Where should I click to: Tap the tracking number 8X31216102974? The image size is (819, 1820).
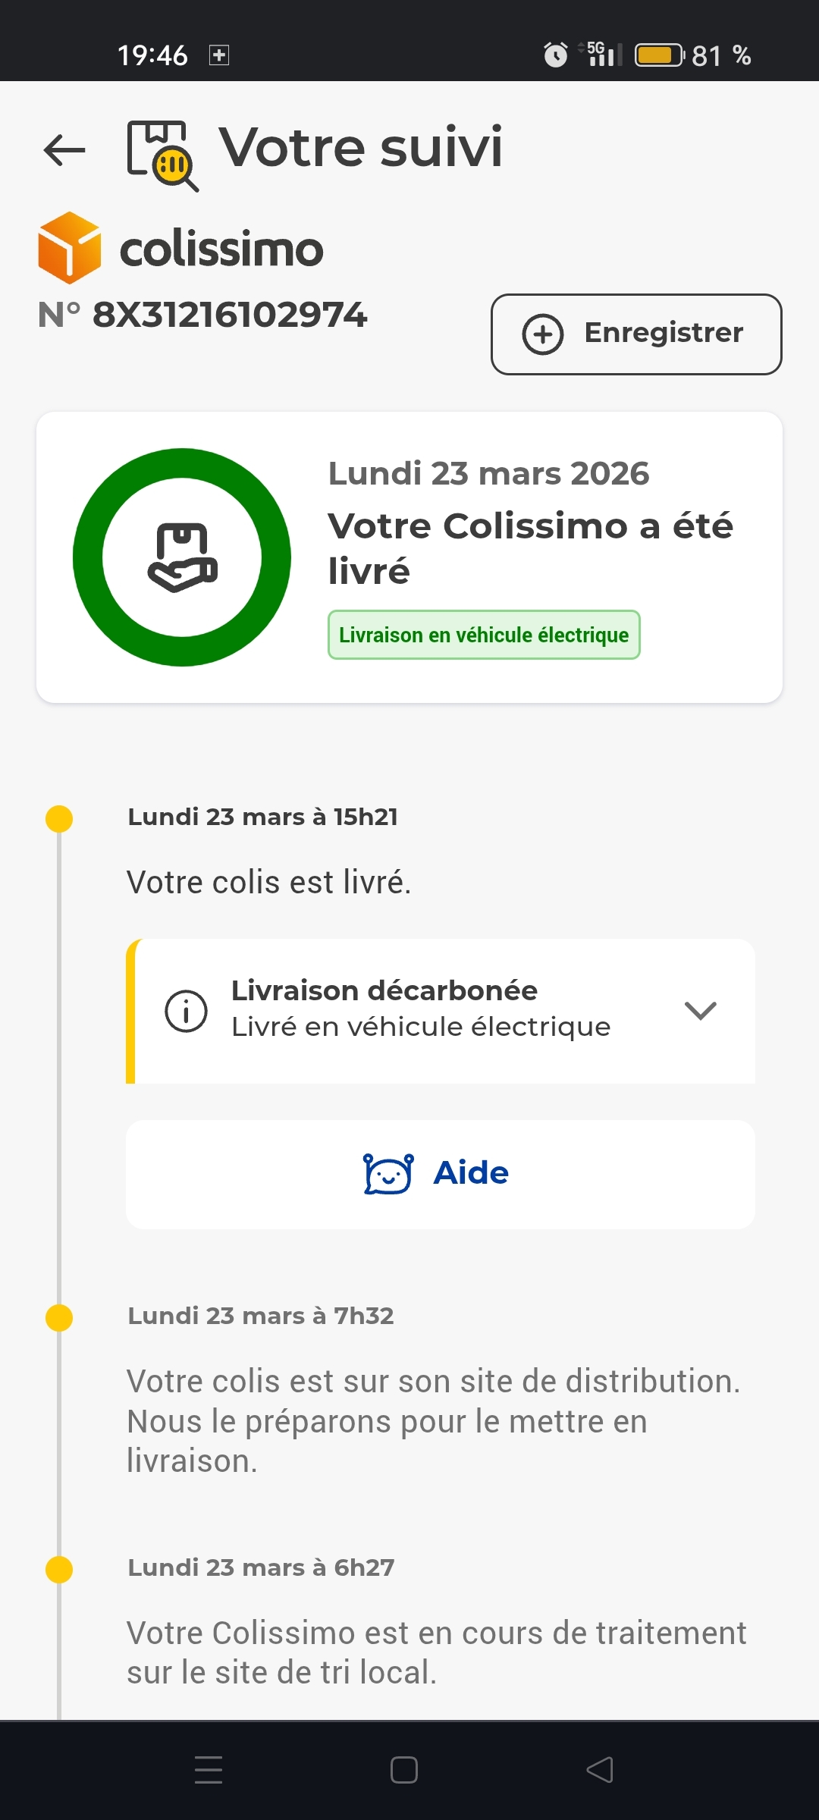click(x=229, y=315)
